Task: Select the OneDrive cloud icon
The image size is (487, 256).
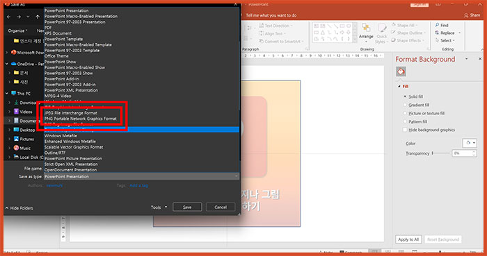Action: (13, 64)
